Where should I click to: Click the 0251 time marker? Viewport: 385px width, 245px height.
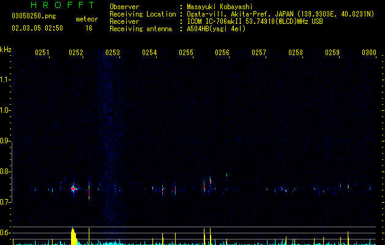pos(42,53)
